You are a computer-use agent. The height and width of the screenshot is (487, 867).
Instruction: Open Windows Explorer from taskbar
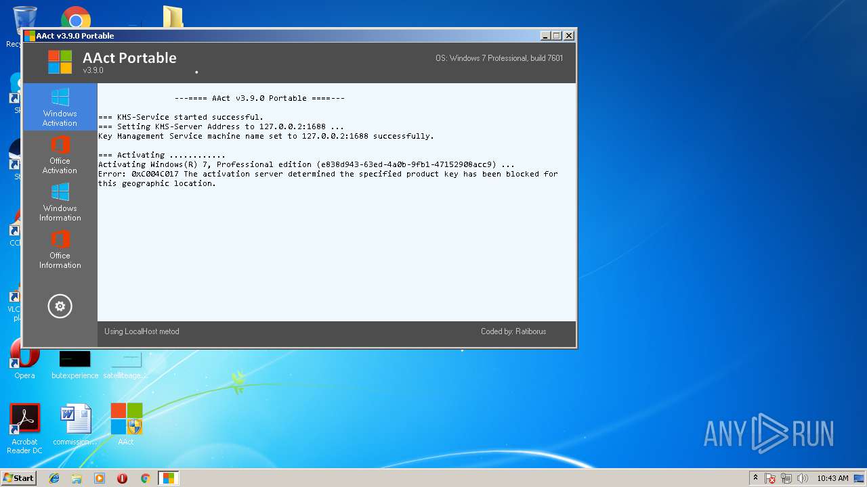tap(77, 478)
